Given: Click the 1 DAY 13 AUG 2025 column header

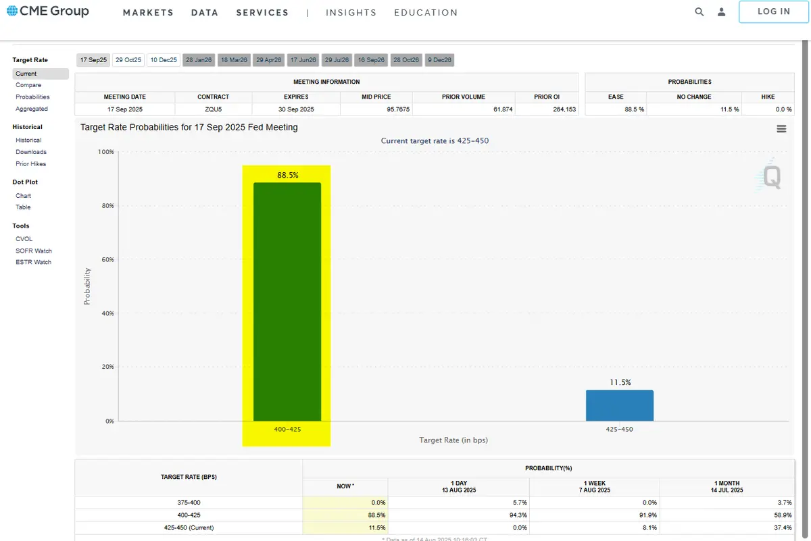Looking at the screenshot, I should tap(459, 486).
